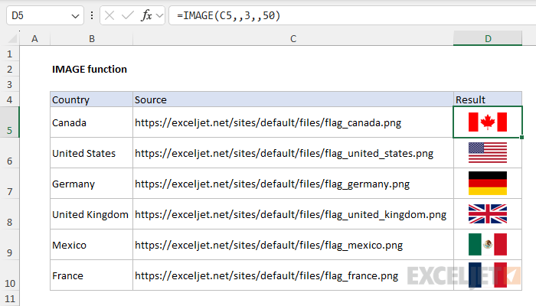Screen dimensions: 536x306
Task: Click the flag_france.png URL cell
Action: pos(293,275)
